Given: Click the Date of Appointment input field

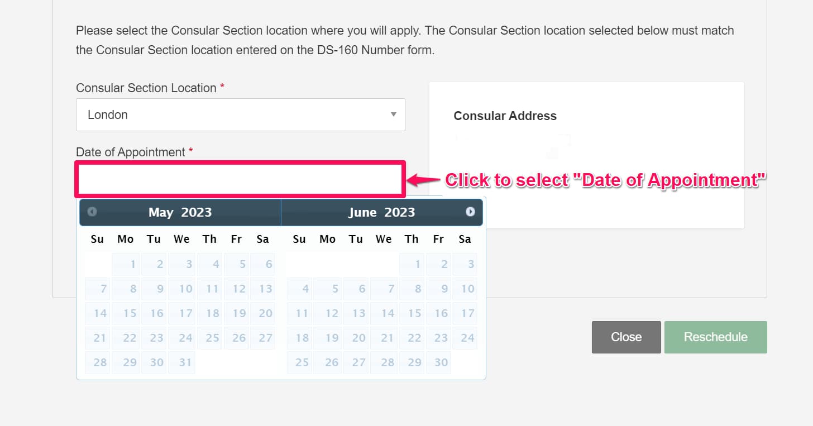Looking at the screenshot, I should (x=240, y=179).
